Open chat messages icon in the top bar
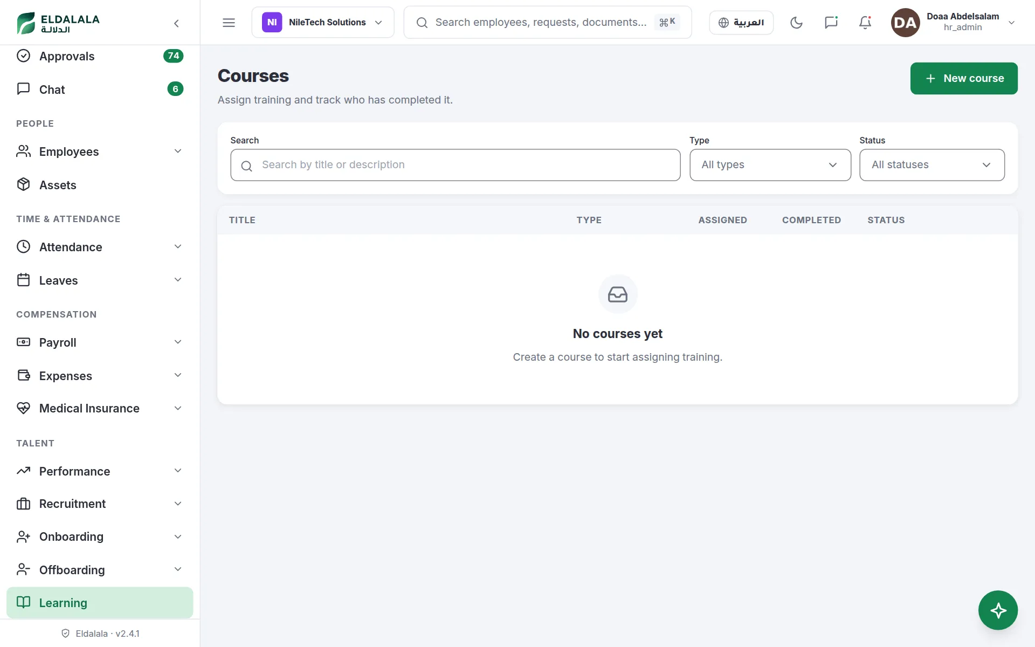Viewport: 1035px width, 647px height. pyautogui.click(x=831, y=23)
